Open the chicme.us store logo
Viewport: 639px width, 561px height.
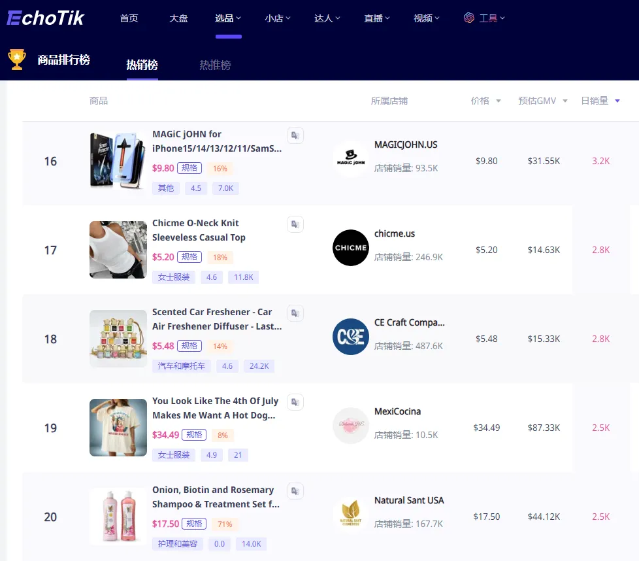click(x=350, y=248)
